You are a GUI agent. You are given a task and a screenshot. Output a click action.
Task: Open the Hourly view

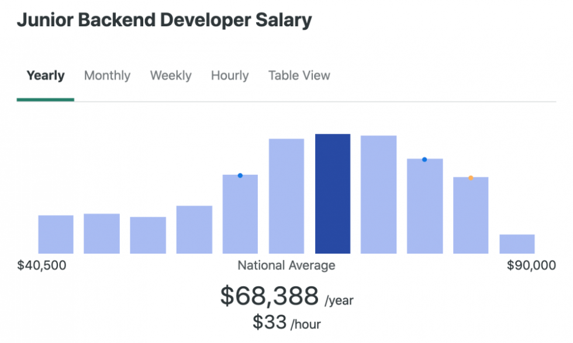(x=229, y=75)
